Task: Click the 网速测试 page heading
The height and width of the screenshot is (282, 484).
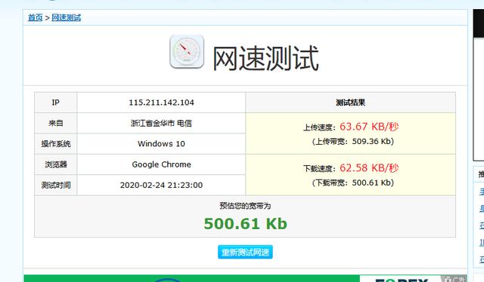Action: tap(265, 58)
